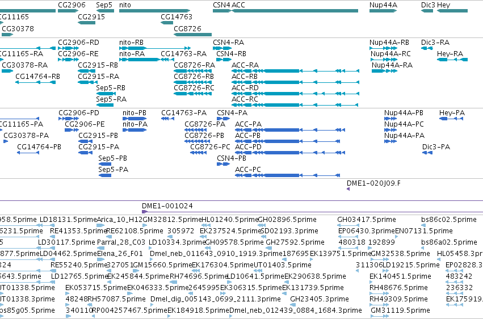Click the Dic3 gene label
The width and height of the screenshot is (483, 319).
(428, 5)
